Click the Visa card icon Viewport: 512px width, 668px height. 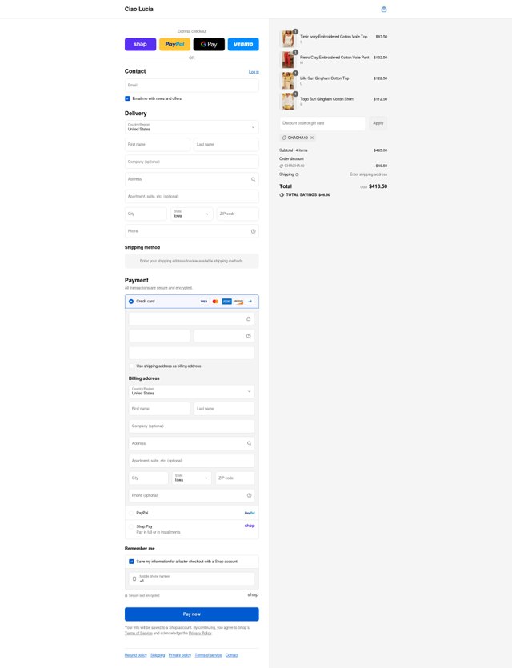click(x=204, y=301)
